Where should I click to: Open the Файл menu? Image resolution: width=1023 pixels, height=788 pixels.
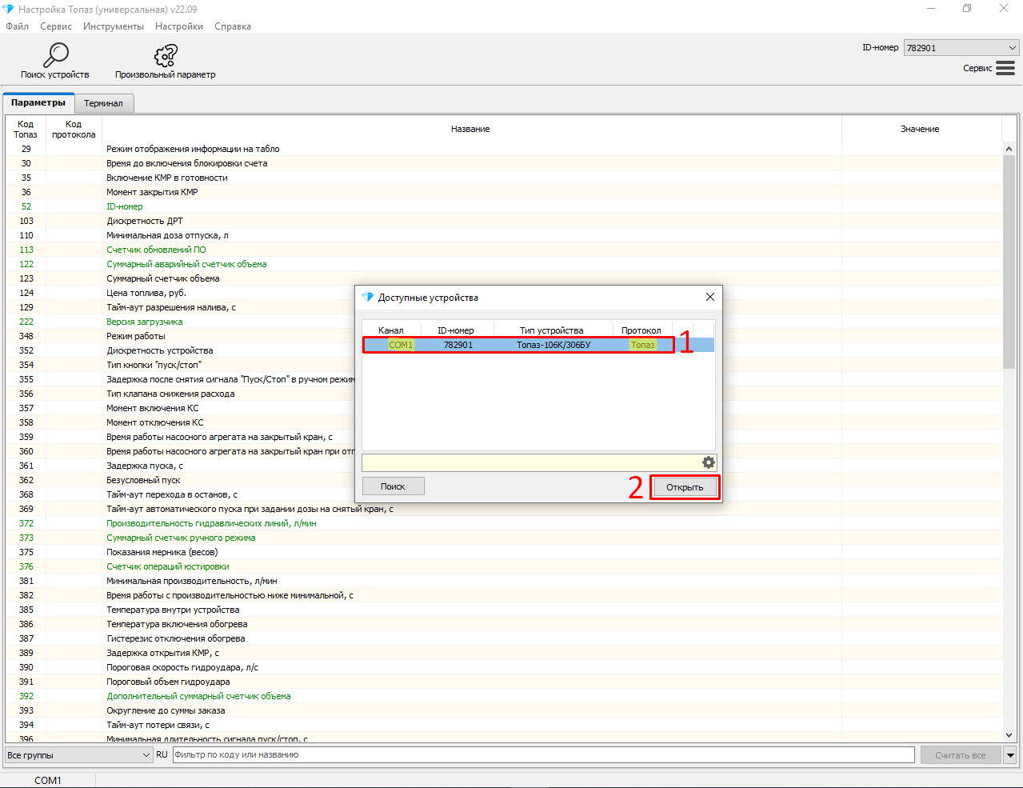pyautogui.click(x=17, y=26)
